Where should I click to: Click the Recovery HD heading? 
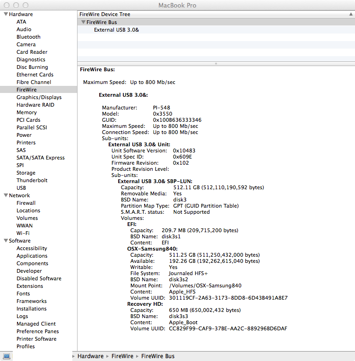coord(145,304)
